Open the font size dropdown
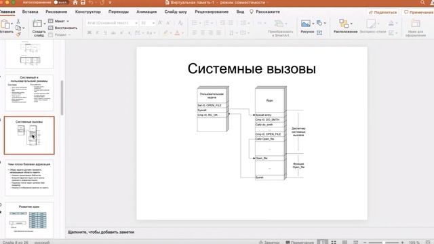Screen dimensions: 434x244 coord(154,23)
